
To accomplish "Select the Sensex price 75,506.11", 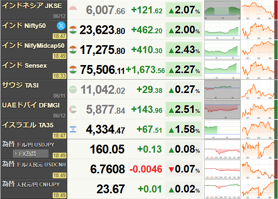I will [102, 70].
